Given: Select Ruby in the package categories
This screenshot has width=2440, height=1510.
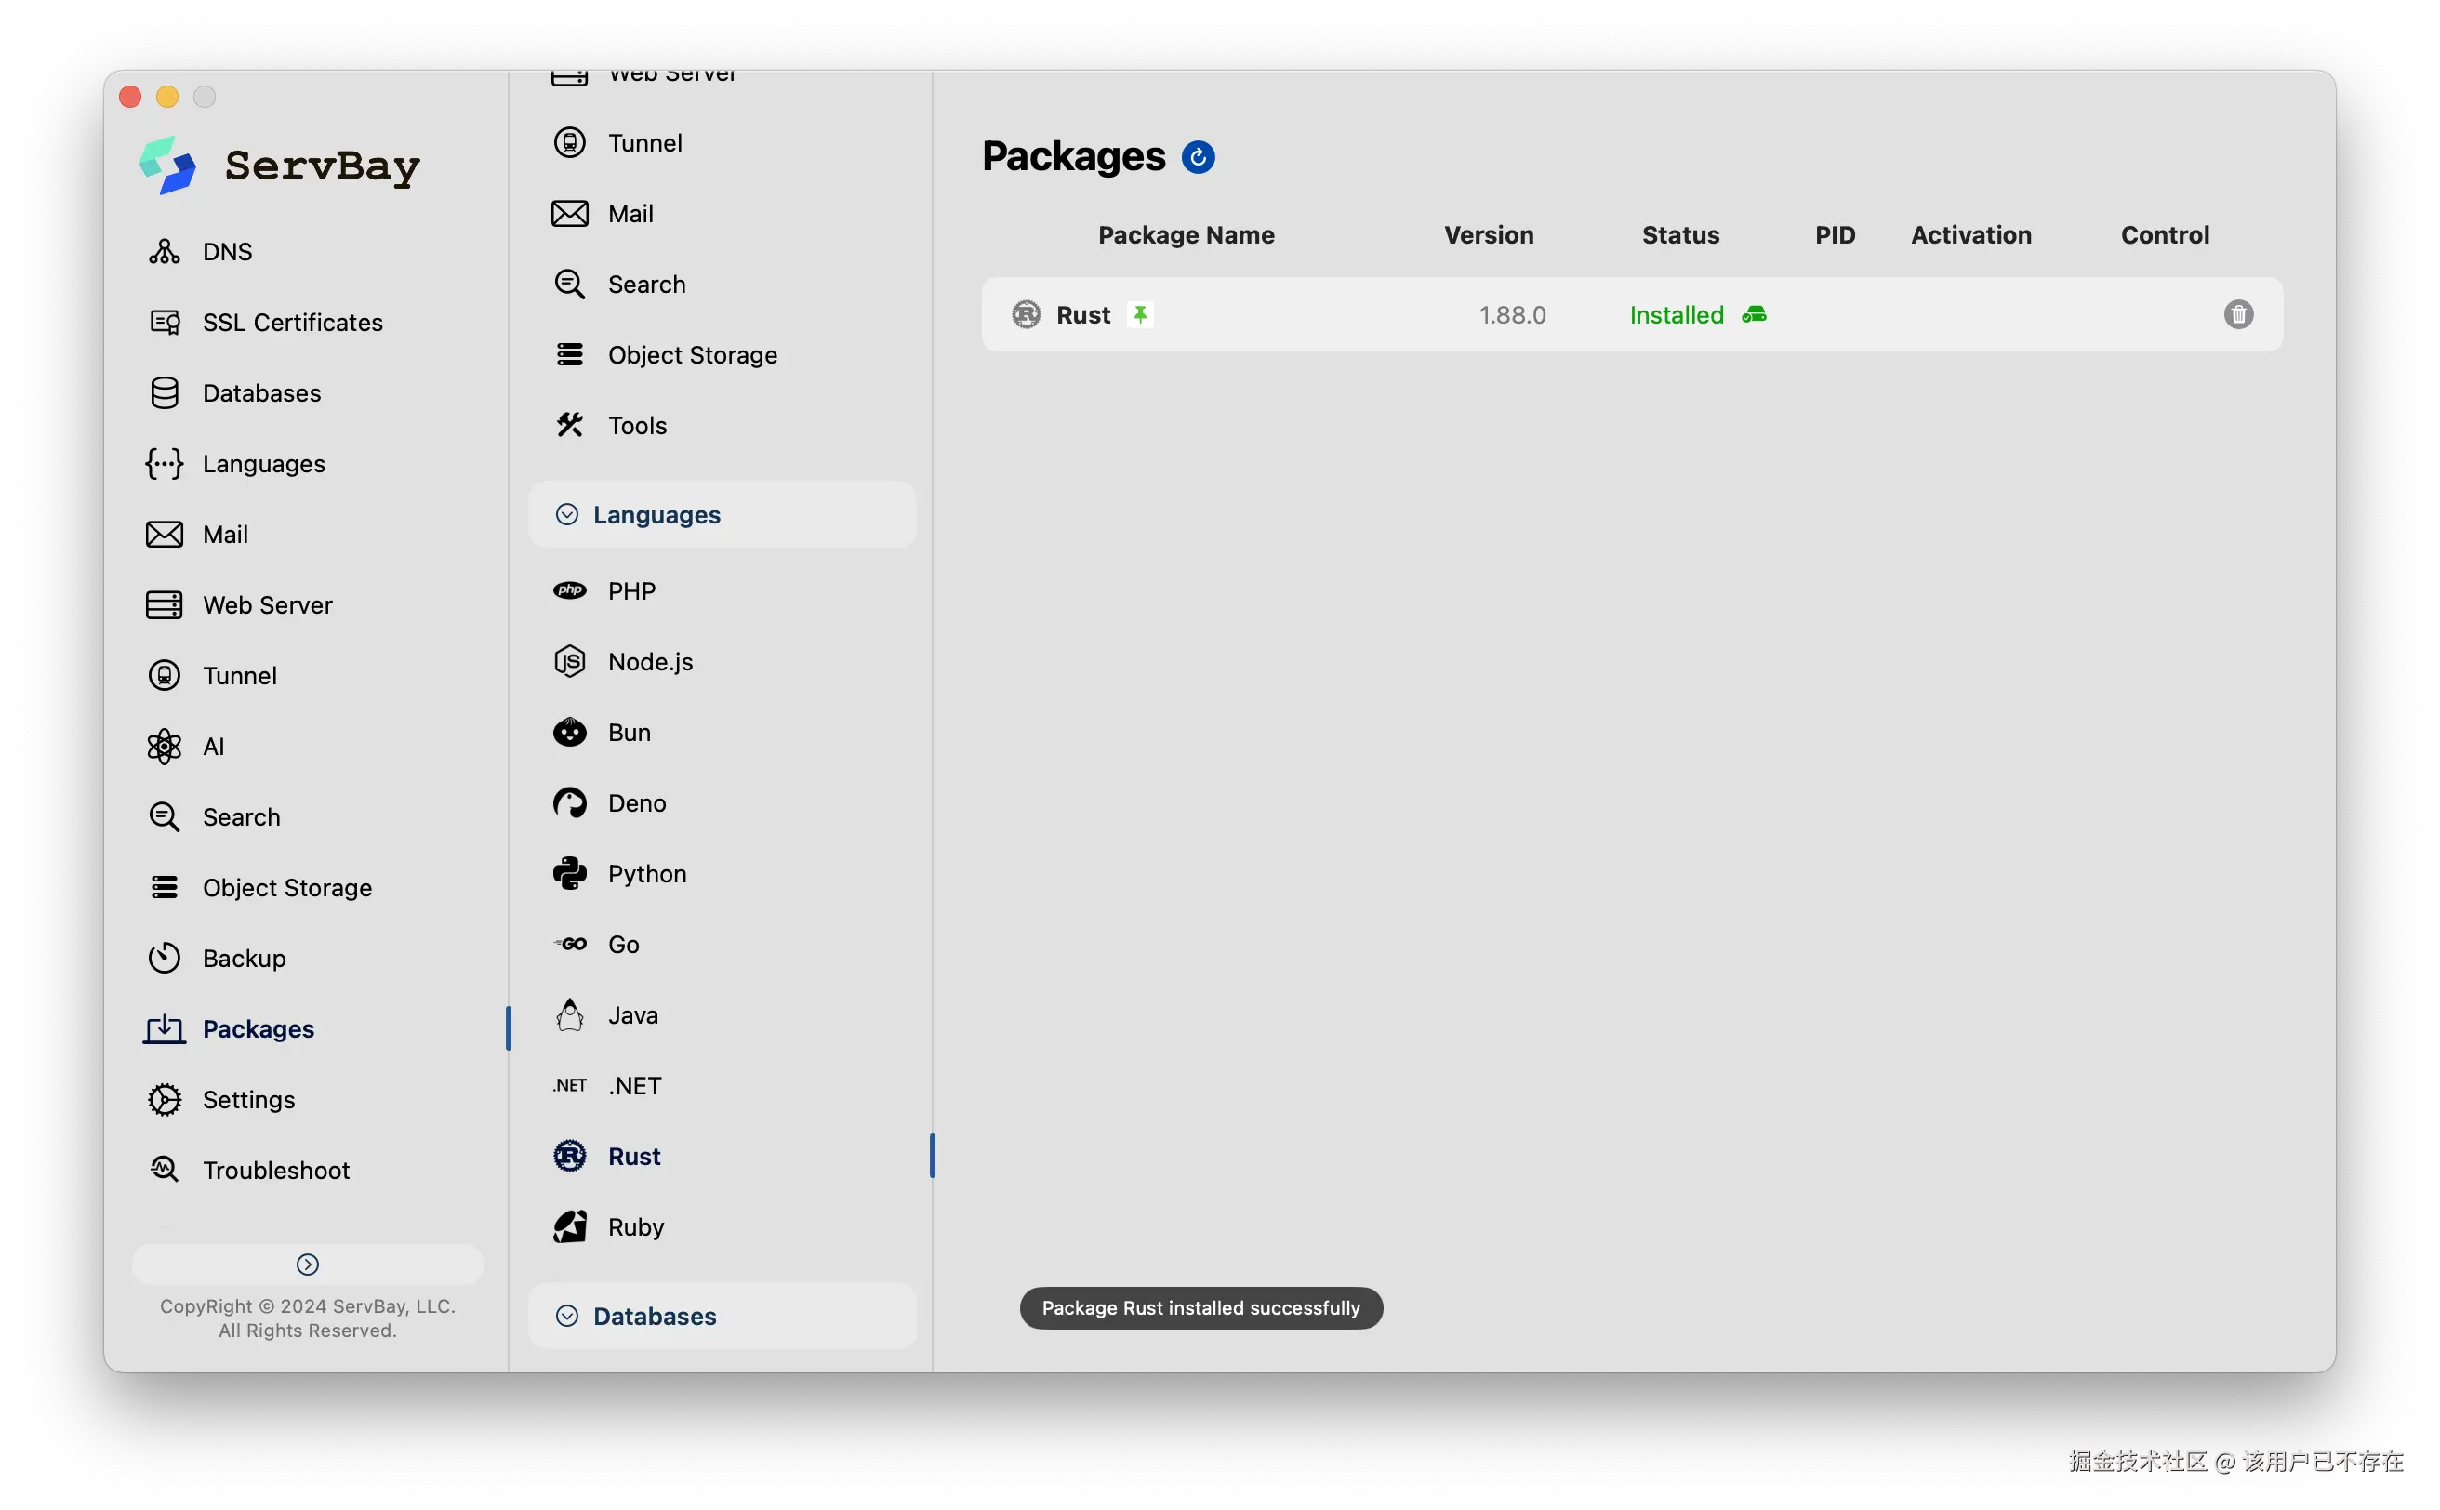Looking at the screenshot, I should pyautogui.click(x=635, y=1226).
